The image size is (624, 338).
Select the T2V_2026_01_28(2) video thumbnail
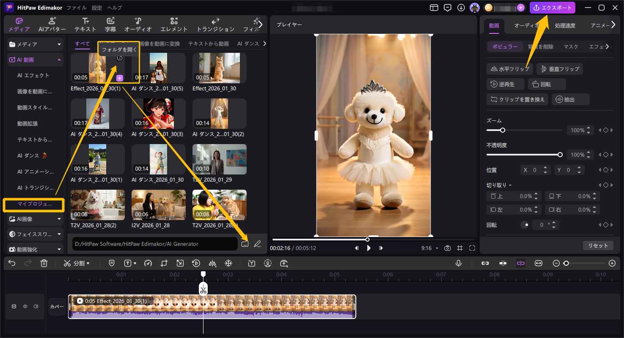point(97,204)
